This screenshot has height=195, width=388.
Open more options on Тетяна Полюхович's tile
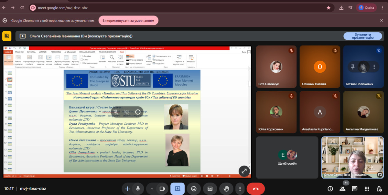point(374,67)
